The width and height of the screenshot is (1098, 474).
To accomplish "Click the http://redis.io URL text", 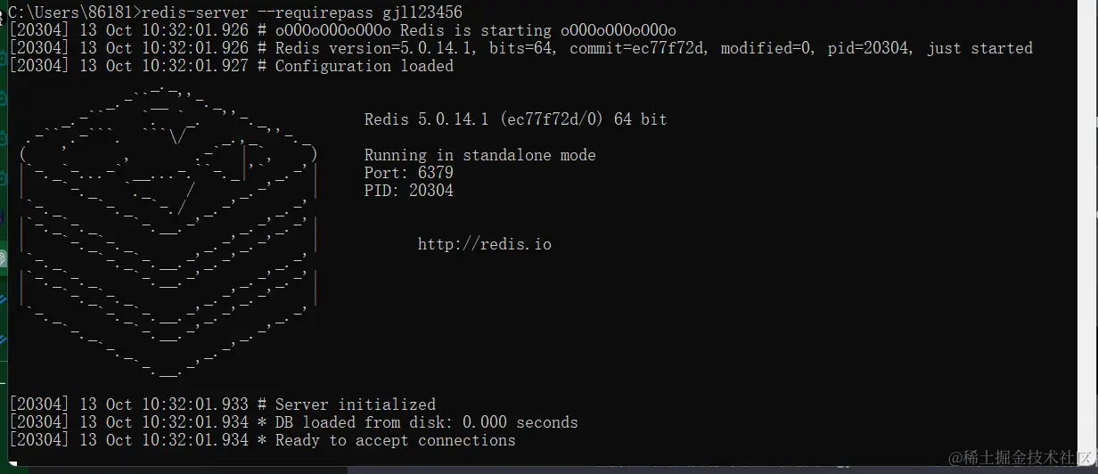I will click(x=485, y=244).
